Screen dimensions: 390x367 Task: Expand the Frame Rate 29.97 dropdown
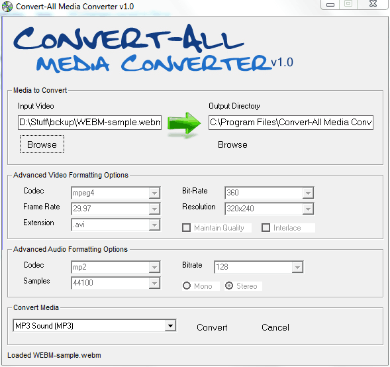coord(116,209)
